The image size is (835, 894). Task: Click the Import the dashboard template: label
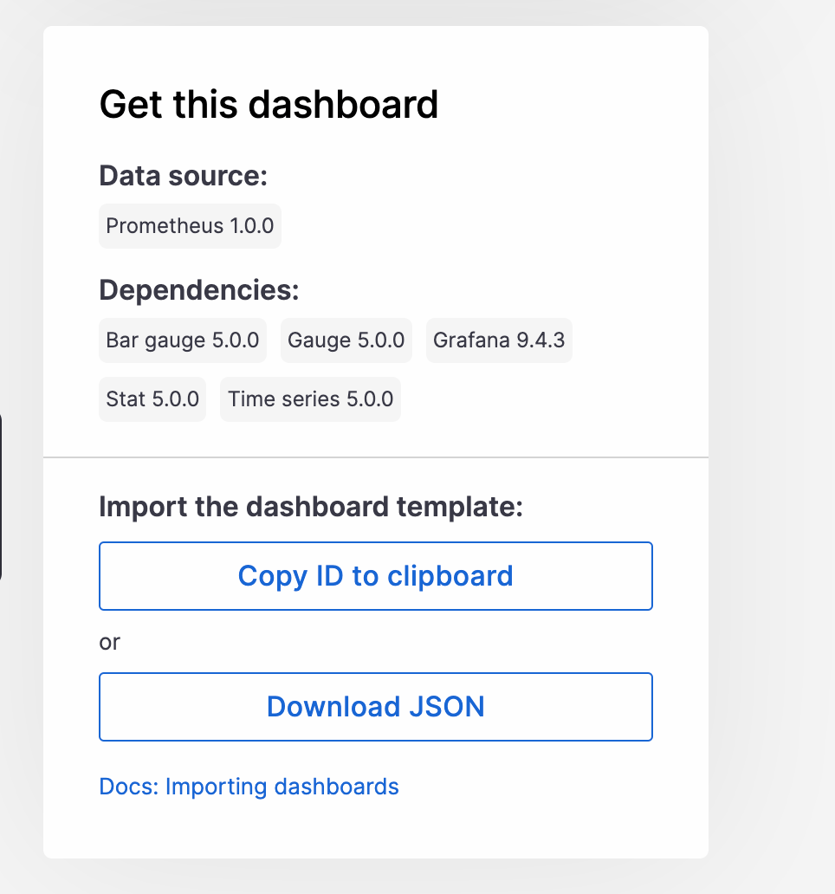[311, 507]
